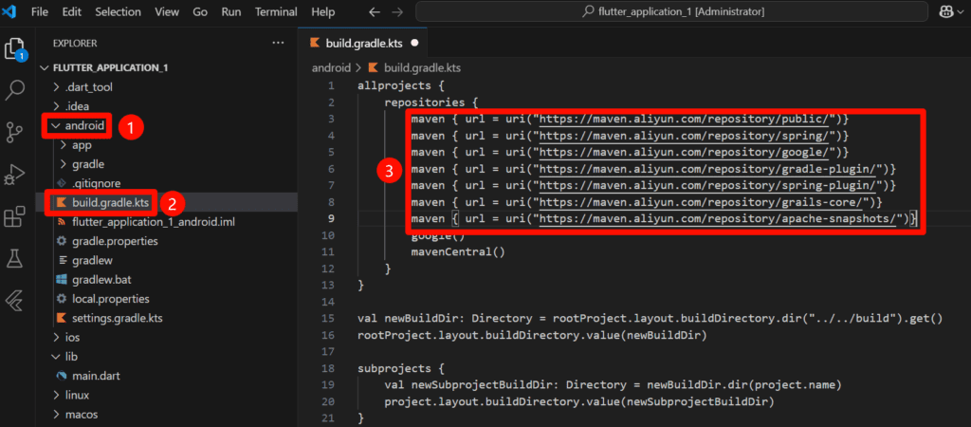Open the Testing flask icon
The height and width of the screenshot is (427, 971).
[14, 258]
